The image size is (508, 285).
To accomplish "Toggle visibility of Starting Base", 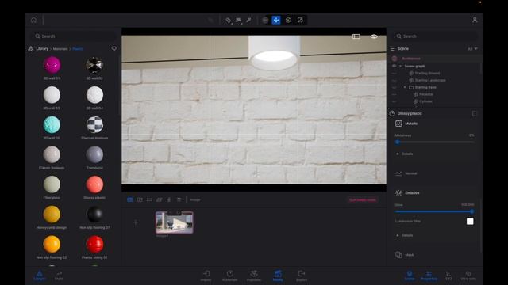I will pos(394,87).
